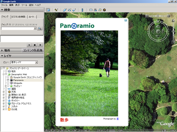Expand the ギャラリー tree node
Screen dimensions: 177x132
pyautogui.click(x=3, y=100)
